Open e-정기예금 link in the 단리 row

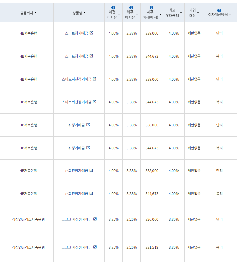(x=76, y=125)
